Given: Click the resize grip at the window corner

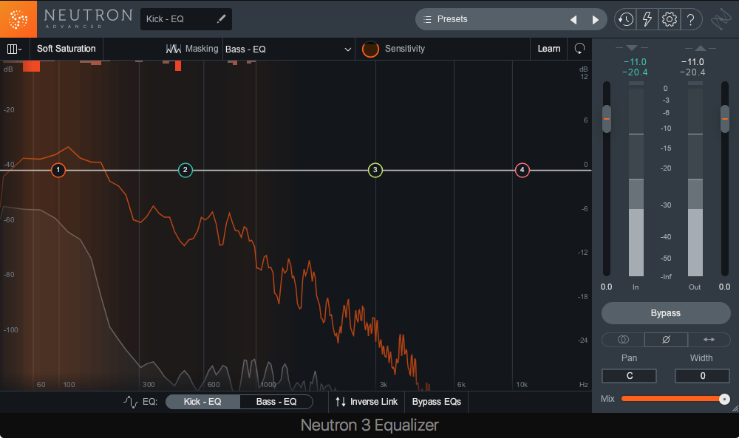Looking at the screenshot, I should (735, 408).
